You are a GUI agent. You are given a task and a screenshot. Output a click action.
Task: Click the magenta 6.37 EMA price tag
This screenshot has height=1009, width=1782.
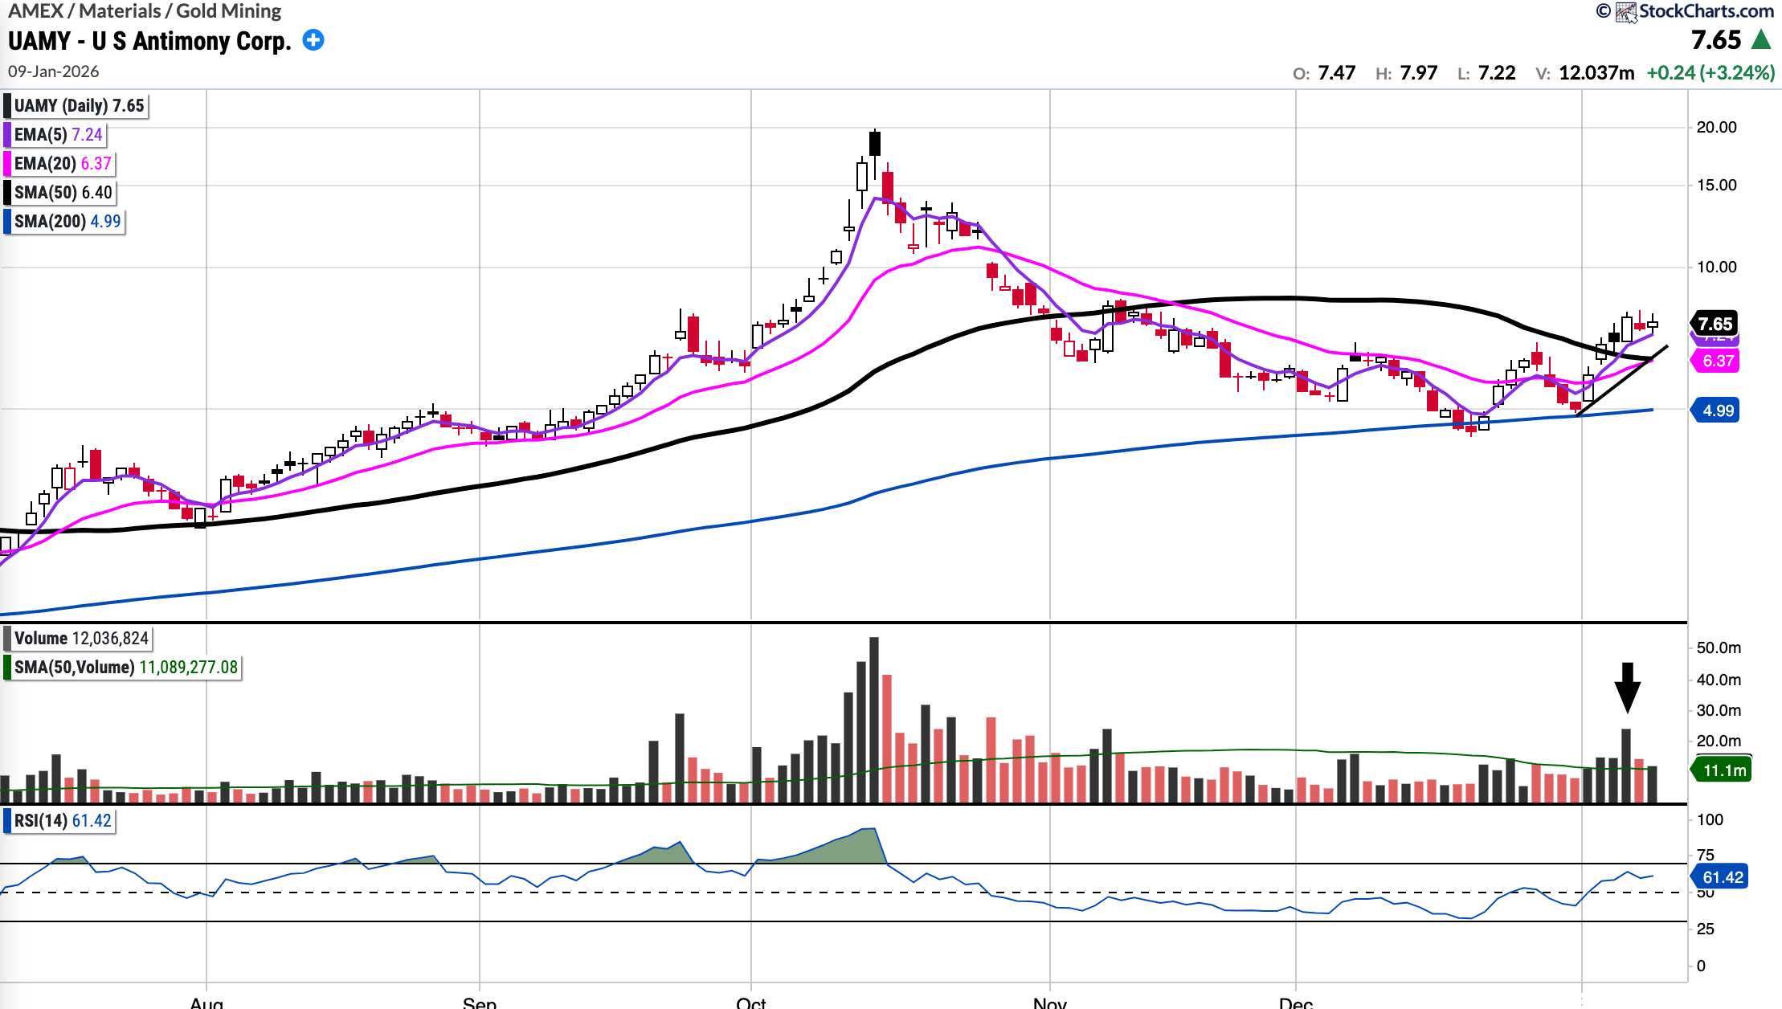(1717, 361)
